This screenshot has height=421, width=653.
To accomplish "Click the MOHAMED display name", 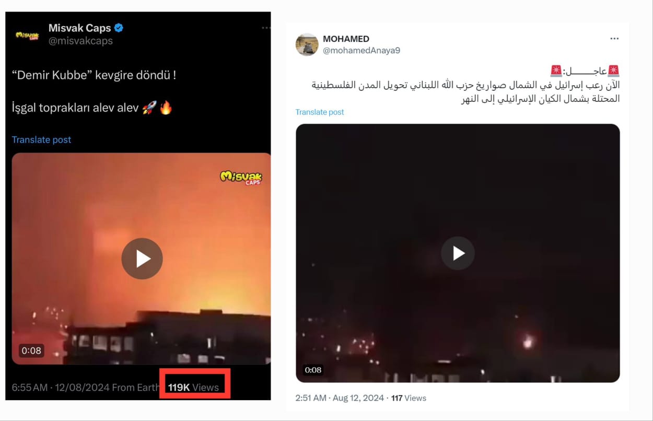I will (346, 39).
